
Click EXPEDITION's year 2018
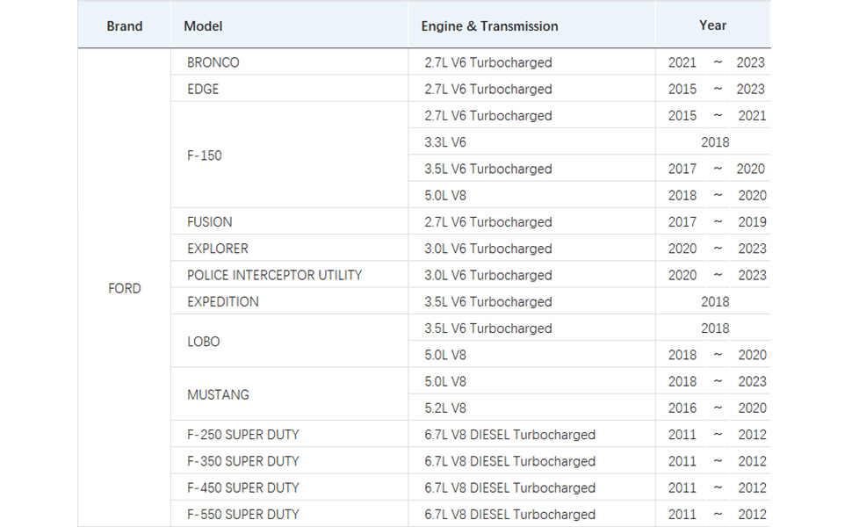tap(714, 302)
